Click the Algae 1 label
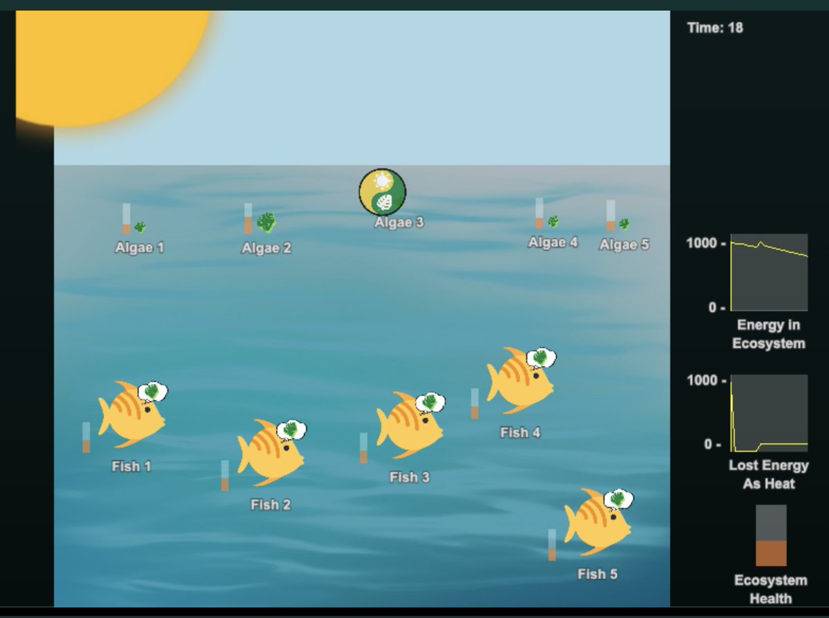 pos(140,247)
